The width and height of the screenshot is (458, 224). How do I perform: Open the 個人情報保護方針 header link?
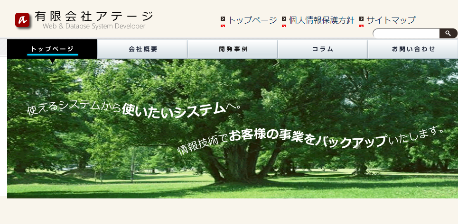coord(321,20)
